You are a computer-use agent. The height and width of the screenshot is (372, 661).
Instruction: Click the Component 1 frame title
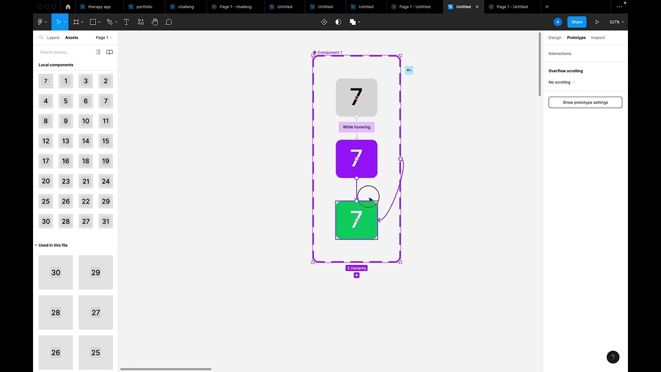click(329, 53)
